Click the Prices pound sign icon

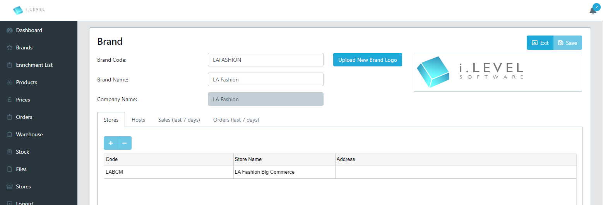click(x=10, y=100)
